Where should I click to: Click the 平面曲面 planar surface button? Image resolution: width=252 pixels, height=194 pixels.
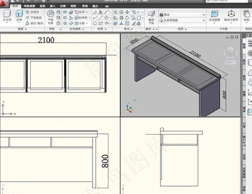click(x=34, y=17)
